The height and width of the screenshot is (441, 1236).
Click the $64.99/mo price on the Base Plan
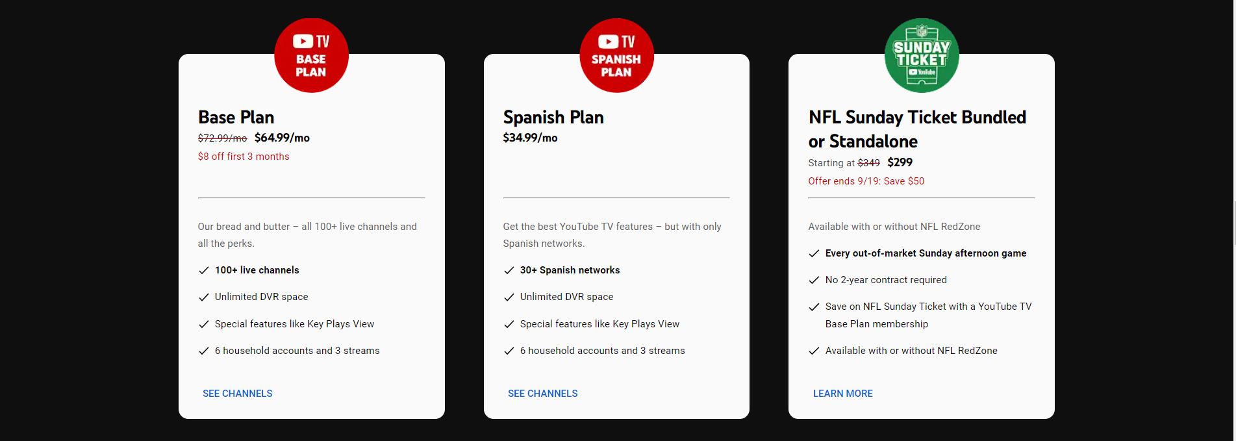point(282,138)
